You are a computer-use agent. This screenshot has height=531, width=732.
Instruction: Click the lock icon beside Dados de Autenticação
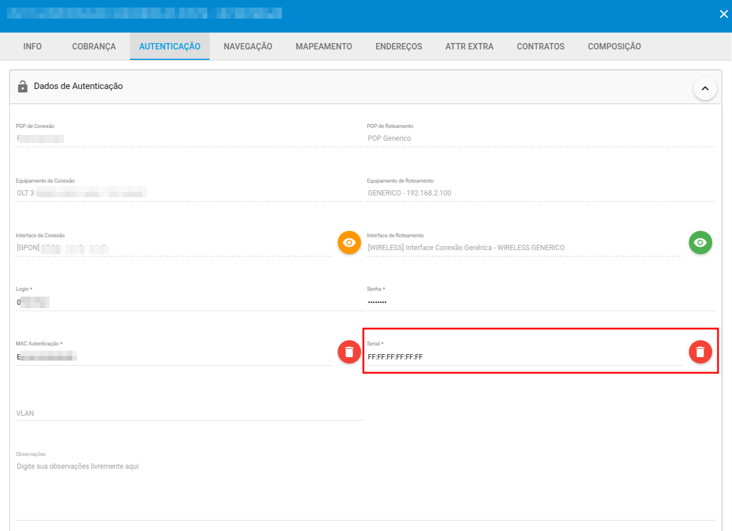23,87
